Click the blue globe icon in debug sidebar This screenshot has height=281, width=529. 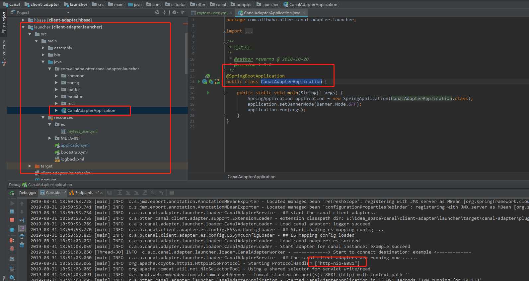pos(12,230)
